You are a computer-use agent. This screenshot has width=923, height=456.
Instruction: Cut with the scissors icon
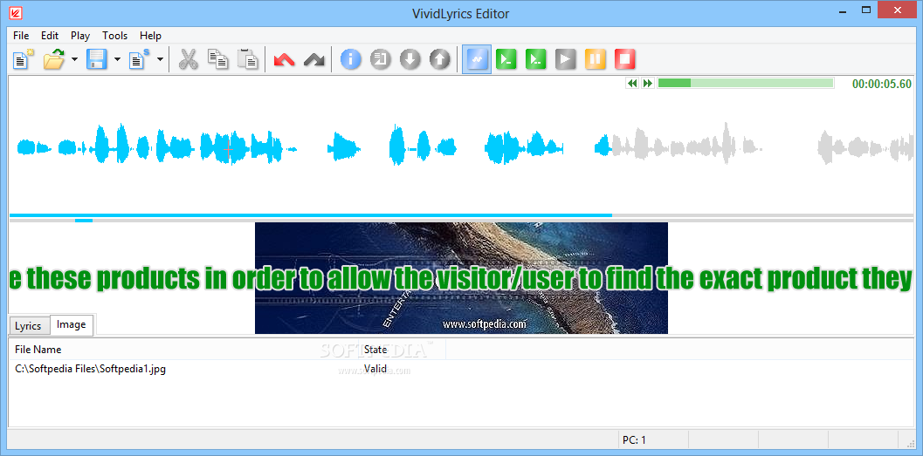pos(189,59)
